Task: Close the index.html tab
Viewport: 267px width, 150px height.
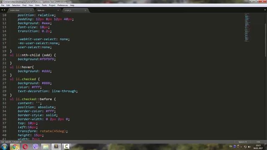Action: pos(31,10)
